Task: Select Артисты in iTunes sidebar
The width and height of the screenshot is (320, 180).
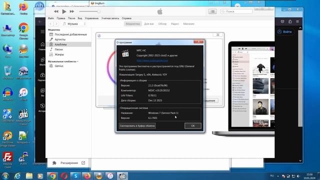Action: [68, 39]
